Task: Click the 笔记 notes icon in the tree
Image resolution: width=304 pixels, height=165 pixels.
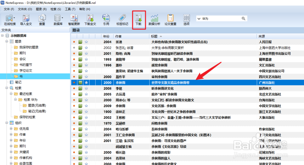Action: (x=12, y=82)
